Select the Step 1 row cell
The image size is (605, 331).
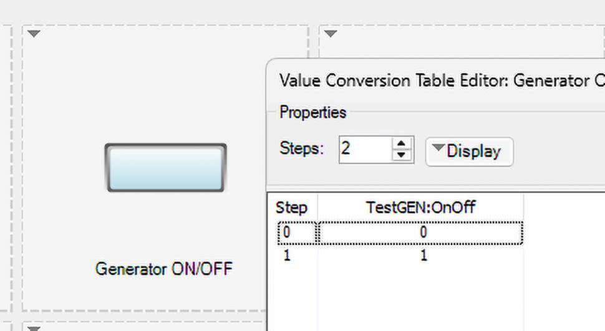tap(287, 256)
